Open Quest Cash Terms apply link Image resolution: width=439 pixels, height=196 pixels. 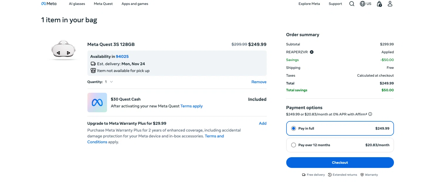point(191,106)
